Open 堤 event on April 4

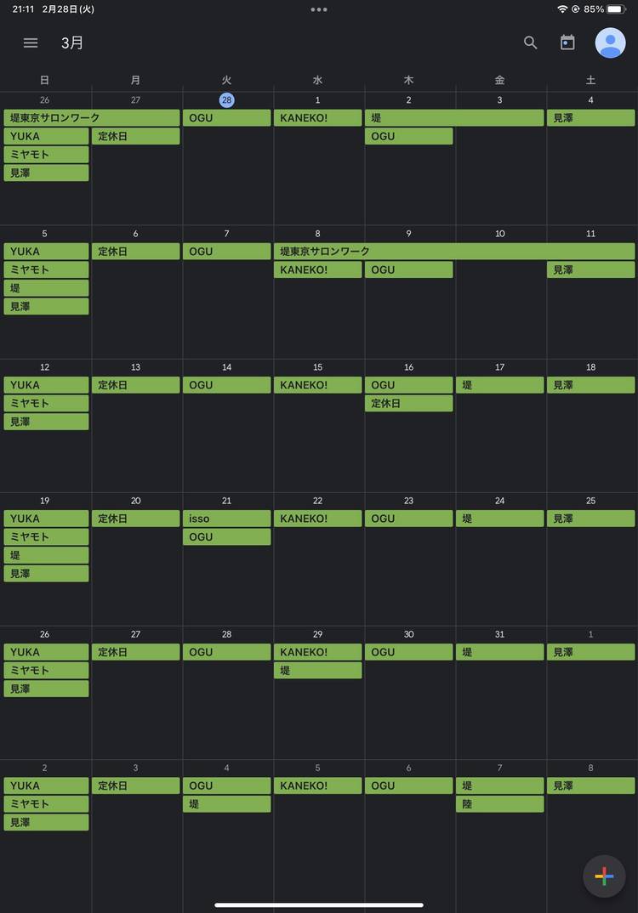[x=226, y=803]
